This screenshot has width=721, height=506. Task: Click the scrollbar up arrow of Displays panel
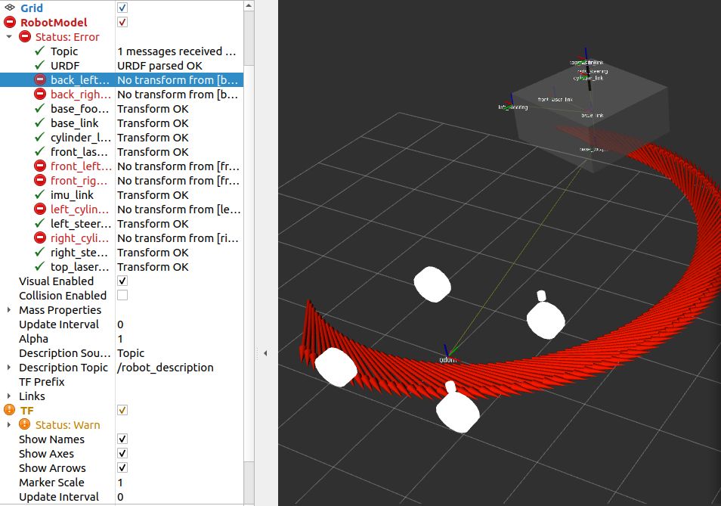coord(249,5)
